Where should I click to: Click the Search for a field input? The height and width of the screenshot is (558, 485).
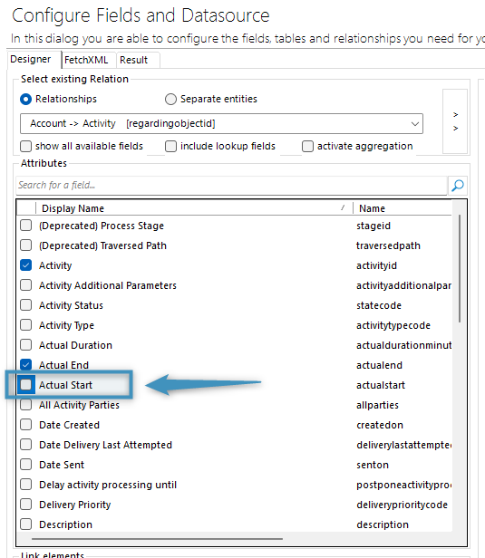[x=231, y=186]
